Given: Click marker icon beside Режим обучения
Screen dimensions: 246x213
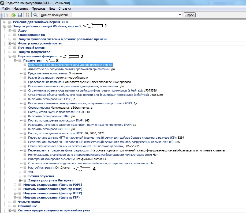Looking at the screenshot, I should coord(25,176).
